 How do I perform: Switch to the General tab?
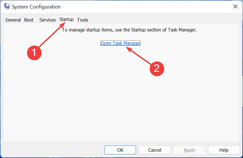(x=13, y=20)
